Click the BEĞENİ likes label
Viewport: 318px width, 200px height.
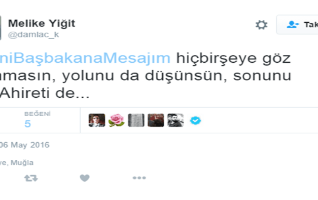click(37, 114)
